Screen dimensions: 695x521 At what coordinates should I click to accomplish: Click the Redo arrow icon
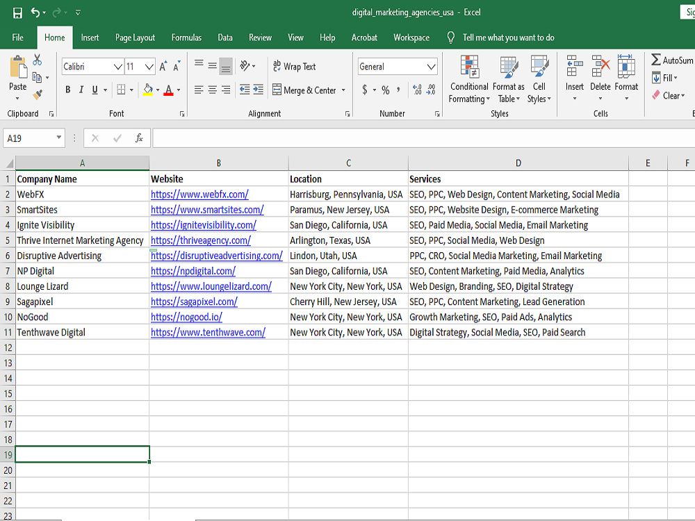point(57,13)
